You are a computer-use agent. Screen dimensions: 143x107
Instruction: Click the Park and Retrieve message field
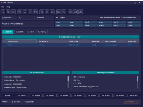point(120,18)
